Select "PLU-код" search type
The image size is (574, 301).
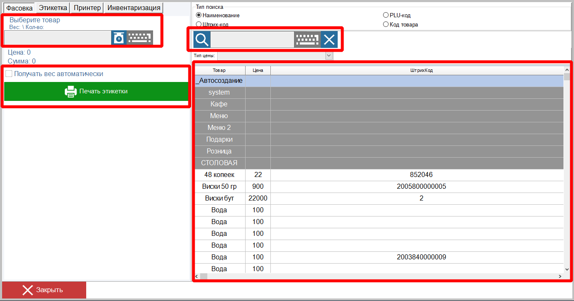coord(386,15)
